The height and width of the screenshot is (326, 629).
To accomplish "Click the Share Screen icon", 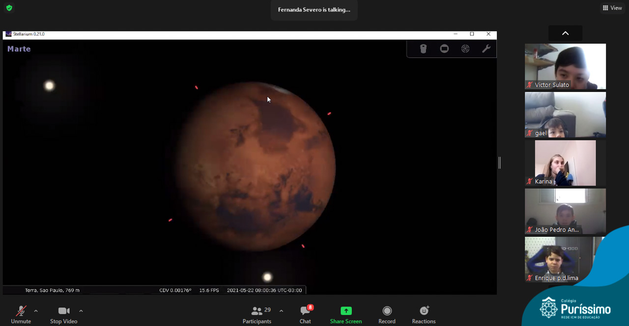I will [346, 314].
